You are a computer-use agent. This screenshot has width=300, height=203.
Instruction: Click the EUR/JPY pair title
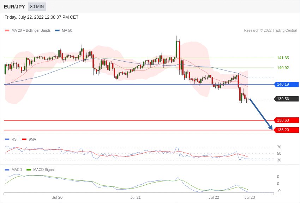(x=14, y=7)
